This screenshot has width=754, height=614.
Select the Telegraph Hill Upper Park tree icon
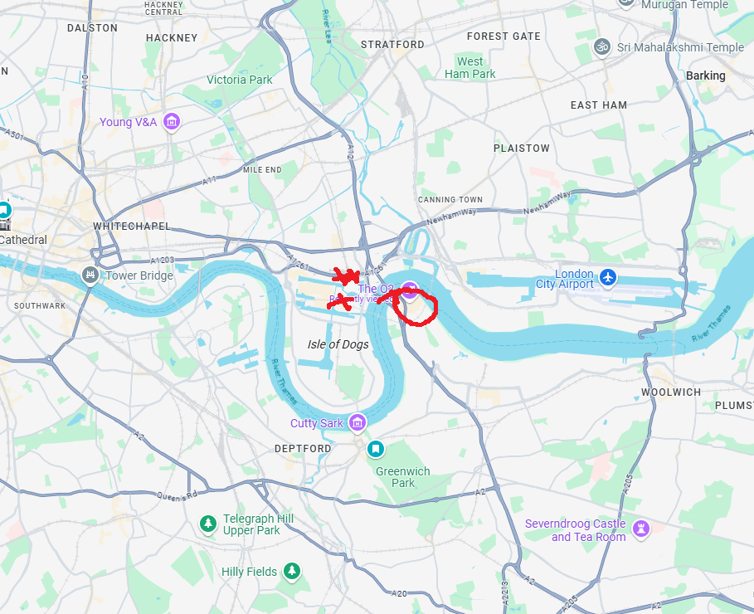208,524
